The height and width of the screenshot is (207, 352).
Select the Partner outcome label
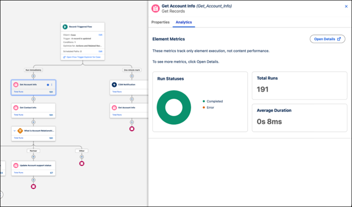[33, 151]
